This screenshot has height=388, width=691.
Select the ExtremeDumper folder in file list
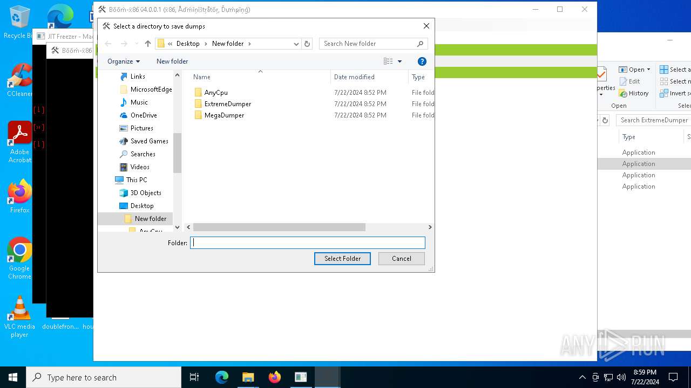227,104
